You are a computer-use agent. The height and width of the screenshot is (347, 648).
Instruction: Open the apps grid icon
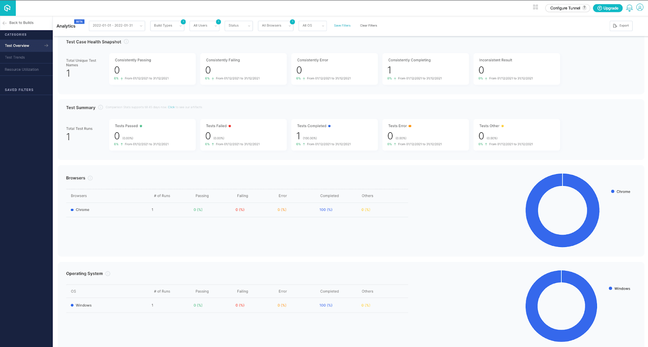click(535, 7)
